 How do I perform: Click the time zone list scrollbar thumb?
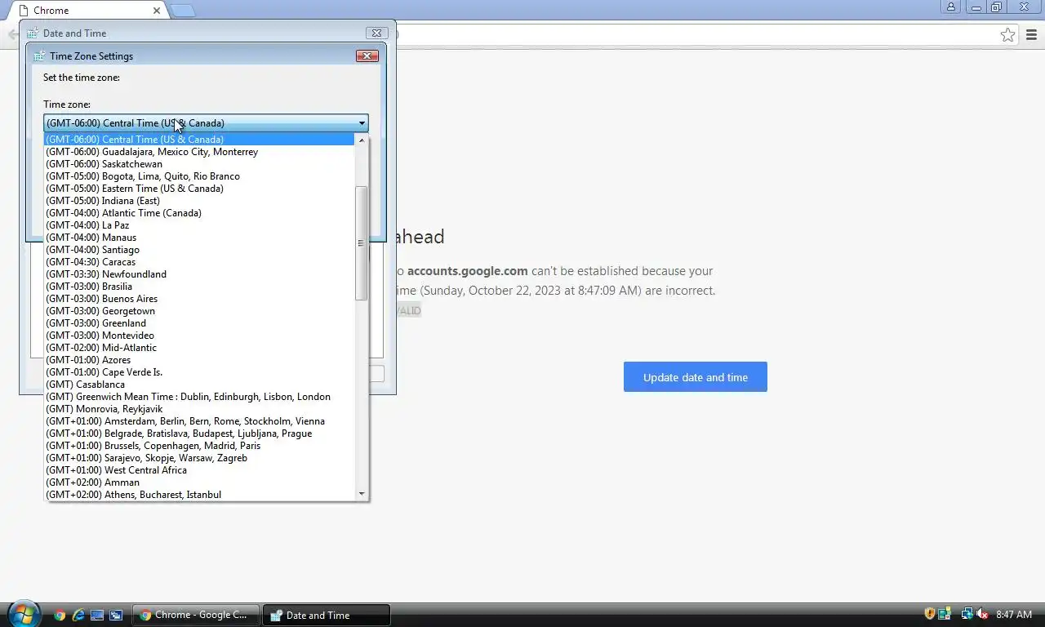362,243
